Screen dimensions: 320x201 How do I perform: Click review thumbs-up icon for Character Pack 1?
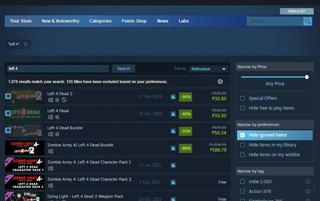(173, 165)
